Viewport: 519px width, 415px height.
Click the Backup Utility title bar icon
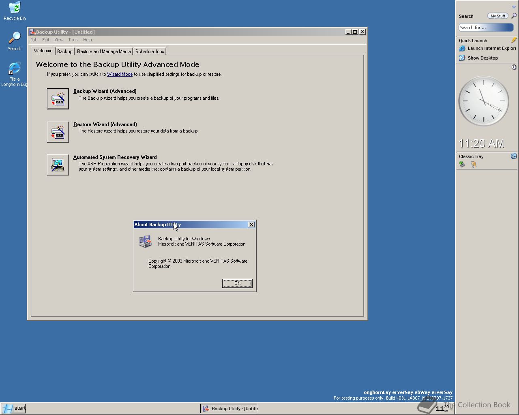(32, 32)
